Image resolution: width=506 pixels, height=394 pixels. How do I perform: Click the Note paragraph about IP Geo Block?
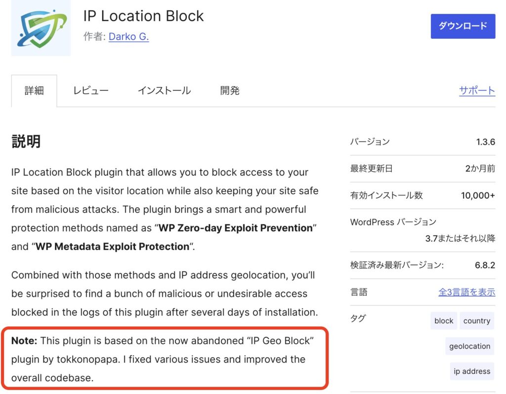point(163,359)
